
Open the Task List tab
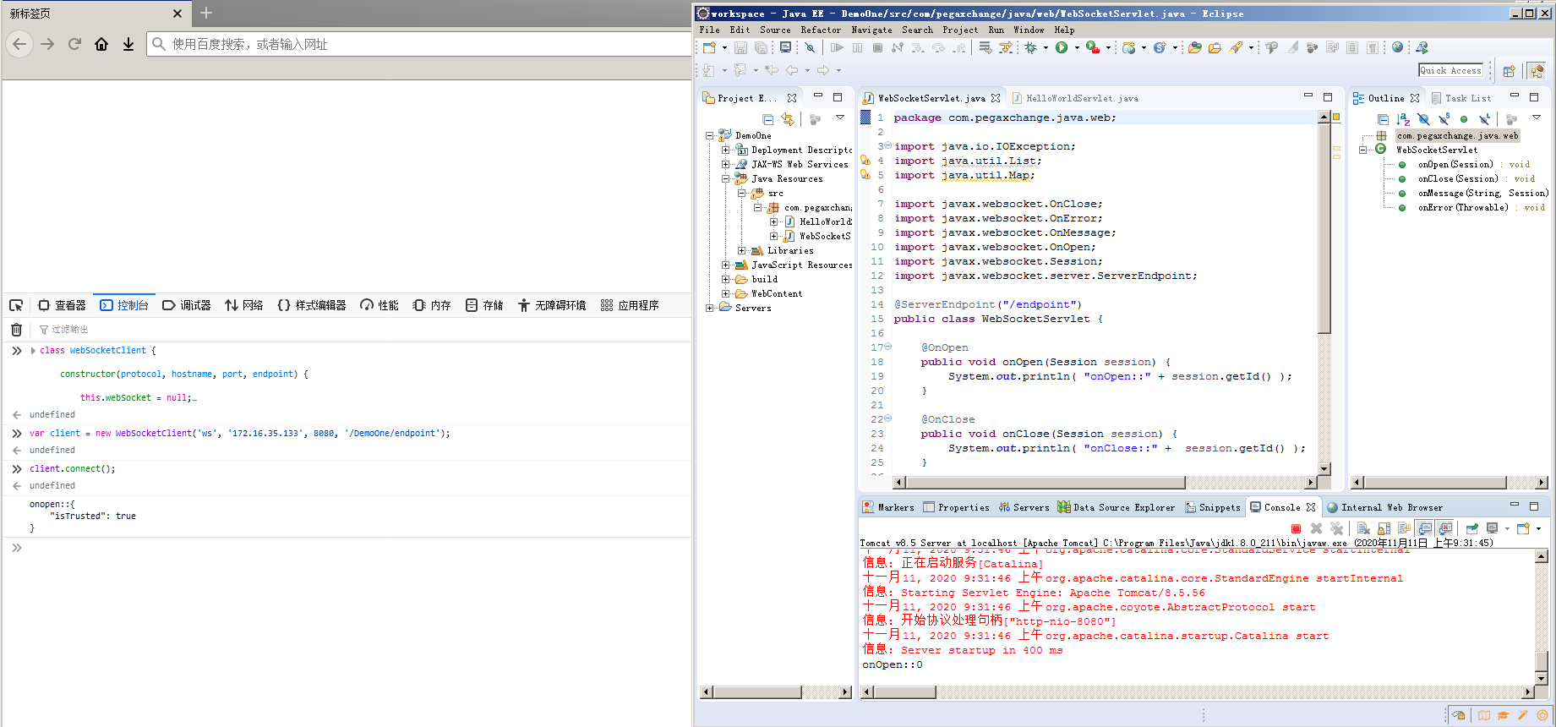pyautogui.click(x=1460, y=98)
